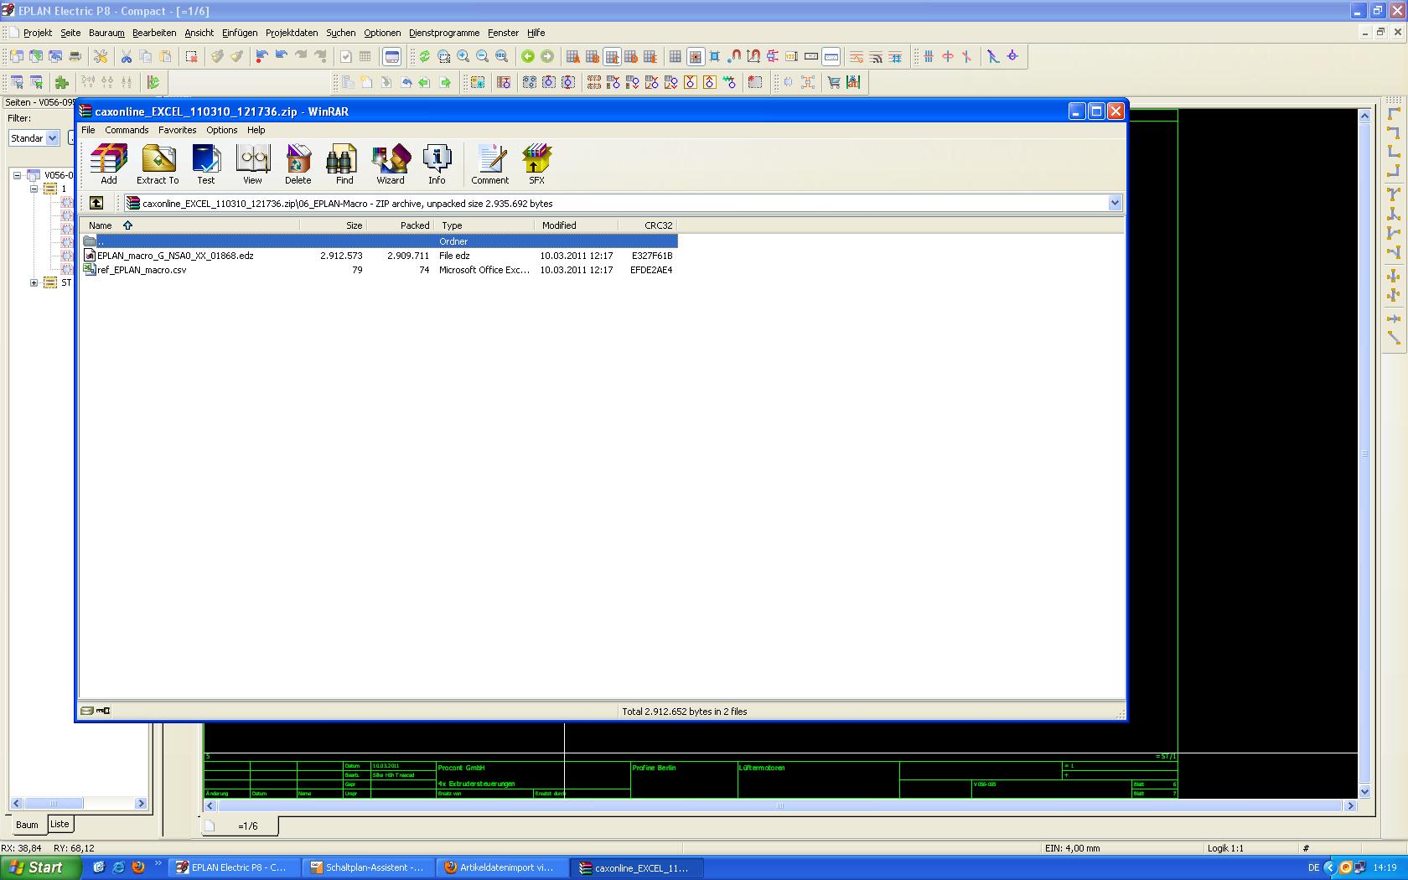Click the Delete button in WinRAR toolbar

[x=298, y=164]
